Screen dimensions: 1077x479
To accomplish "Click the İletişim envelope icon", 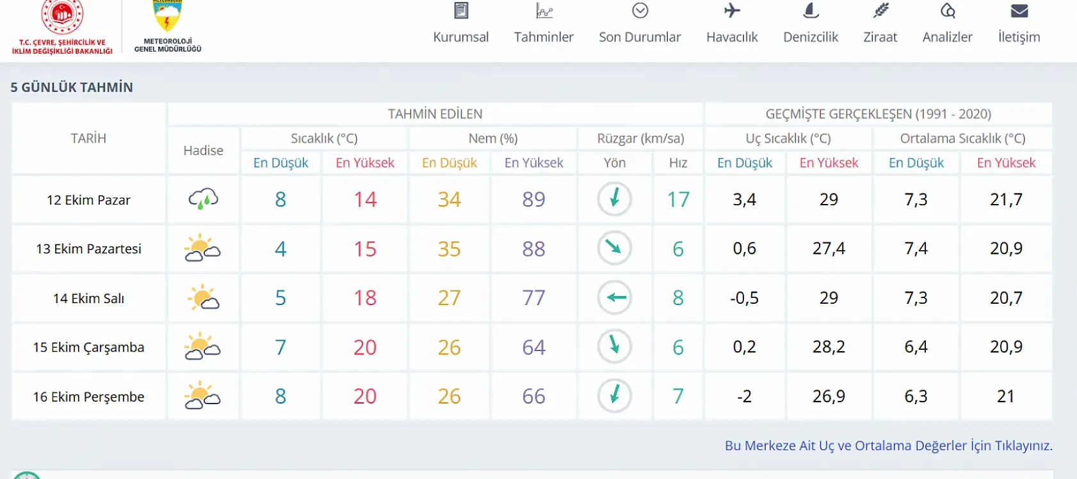I will (x=1019, y=11).
